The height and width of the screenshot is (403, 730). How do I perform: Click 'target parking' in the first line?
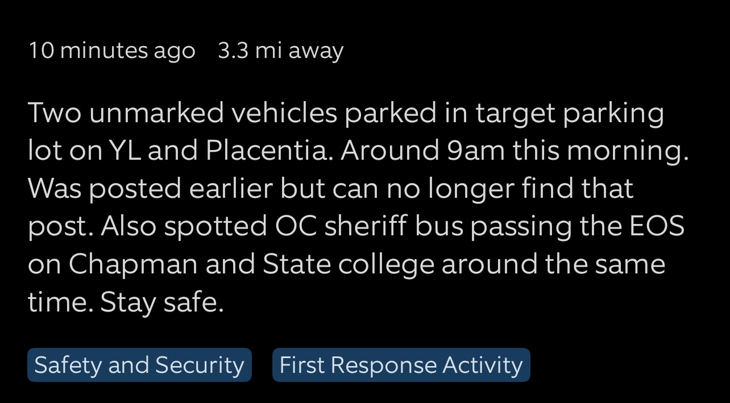point(570,113)
